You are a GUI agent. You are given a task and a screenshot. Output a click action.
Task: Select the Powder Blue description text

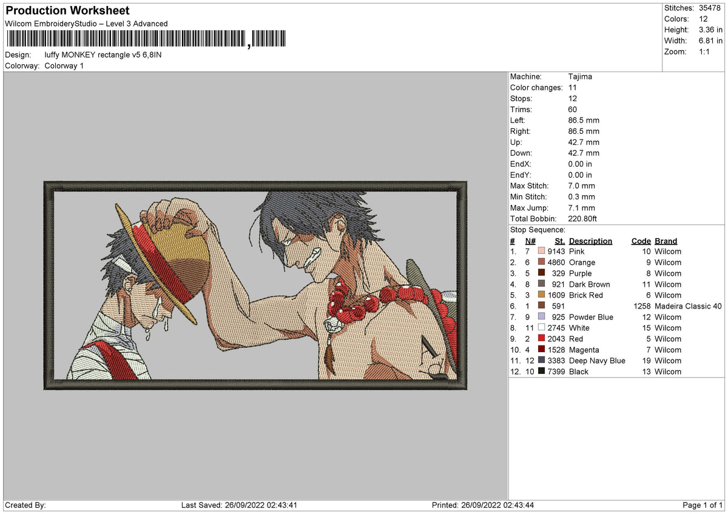pyautogui.click(x=591, y=317)
